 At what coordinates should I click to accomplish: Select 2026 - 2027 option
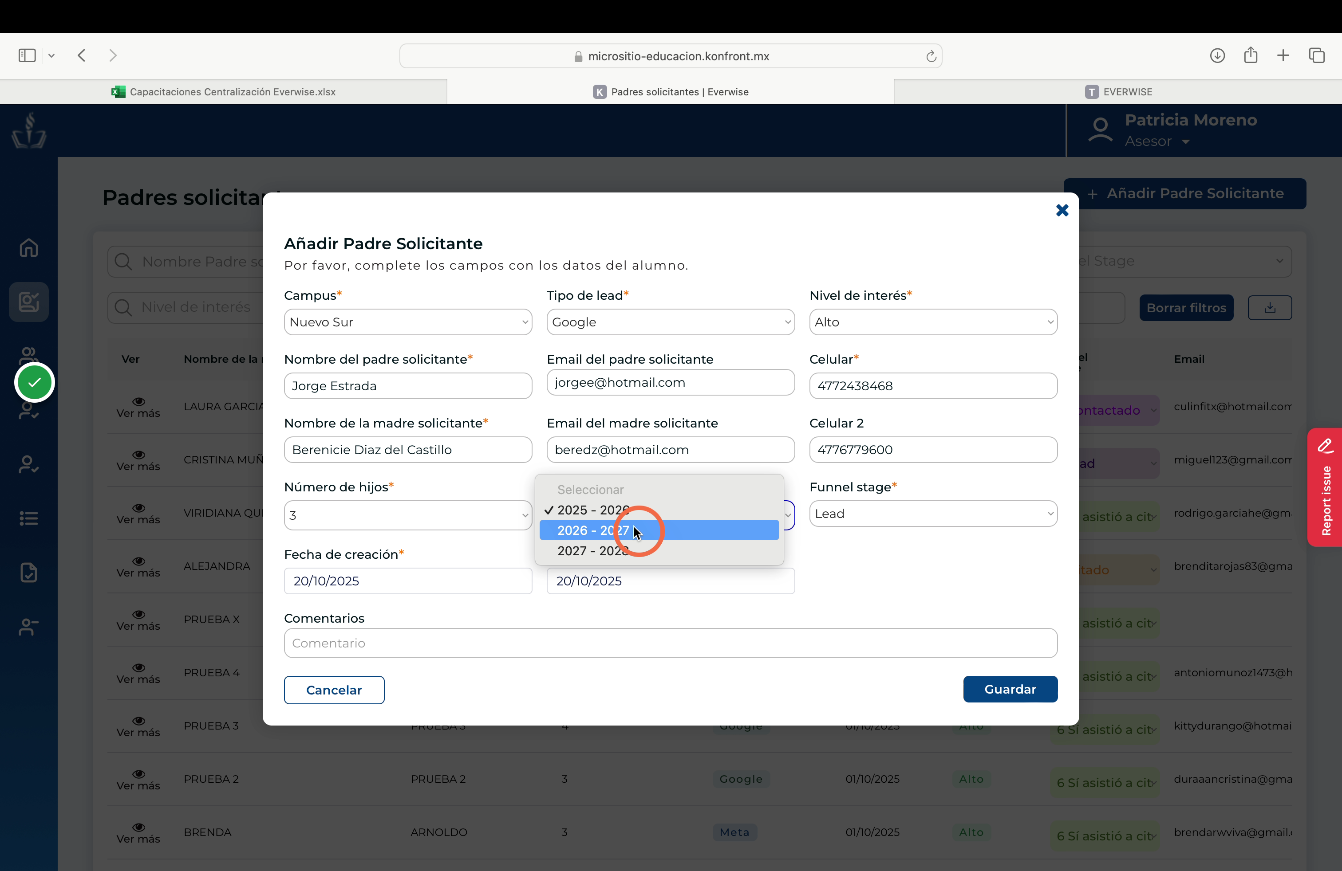(x=659, y=530)
